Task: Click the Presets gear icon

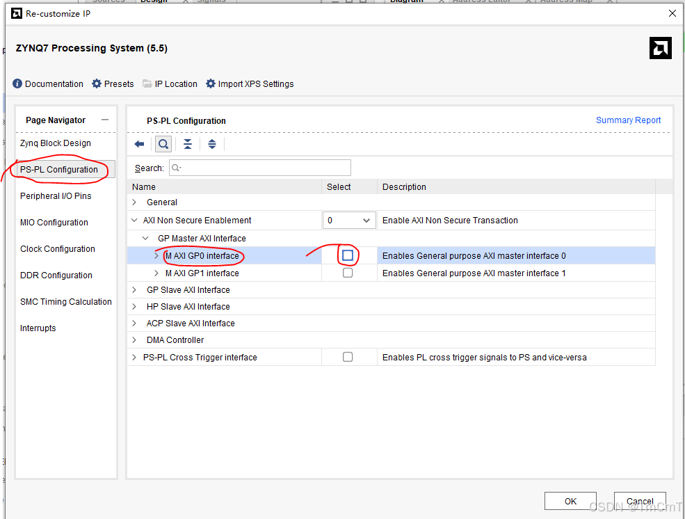Action: 97,83
